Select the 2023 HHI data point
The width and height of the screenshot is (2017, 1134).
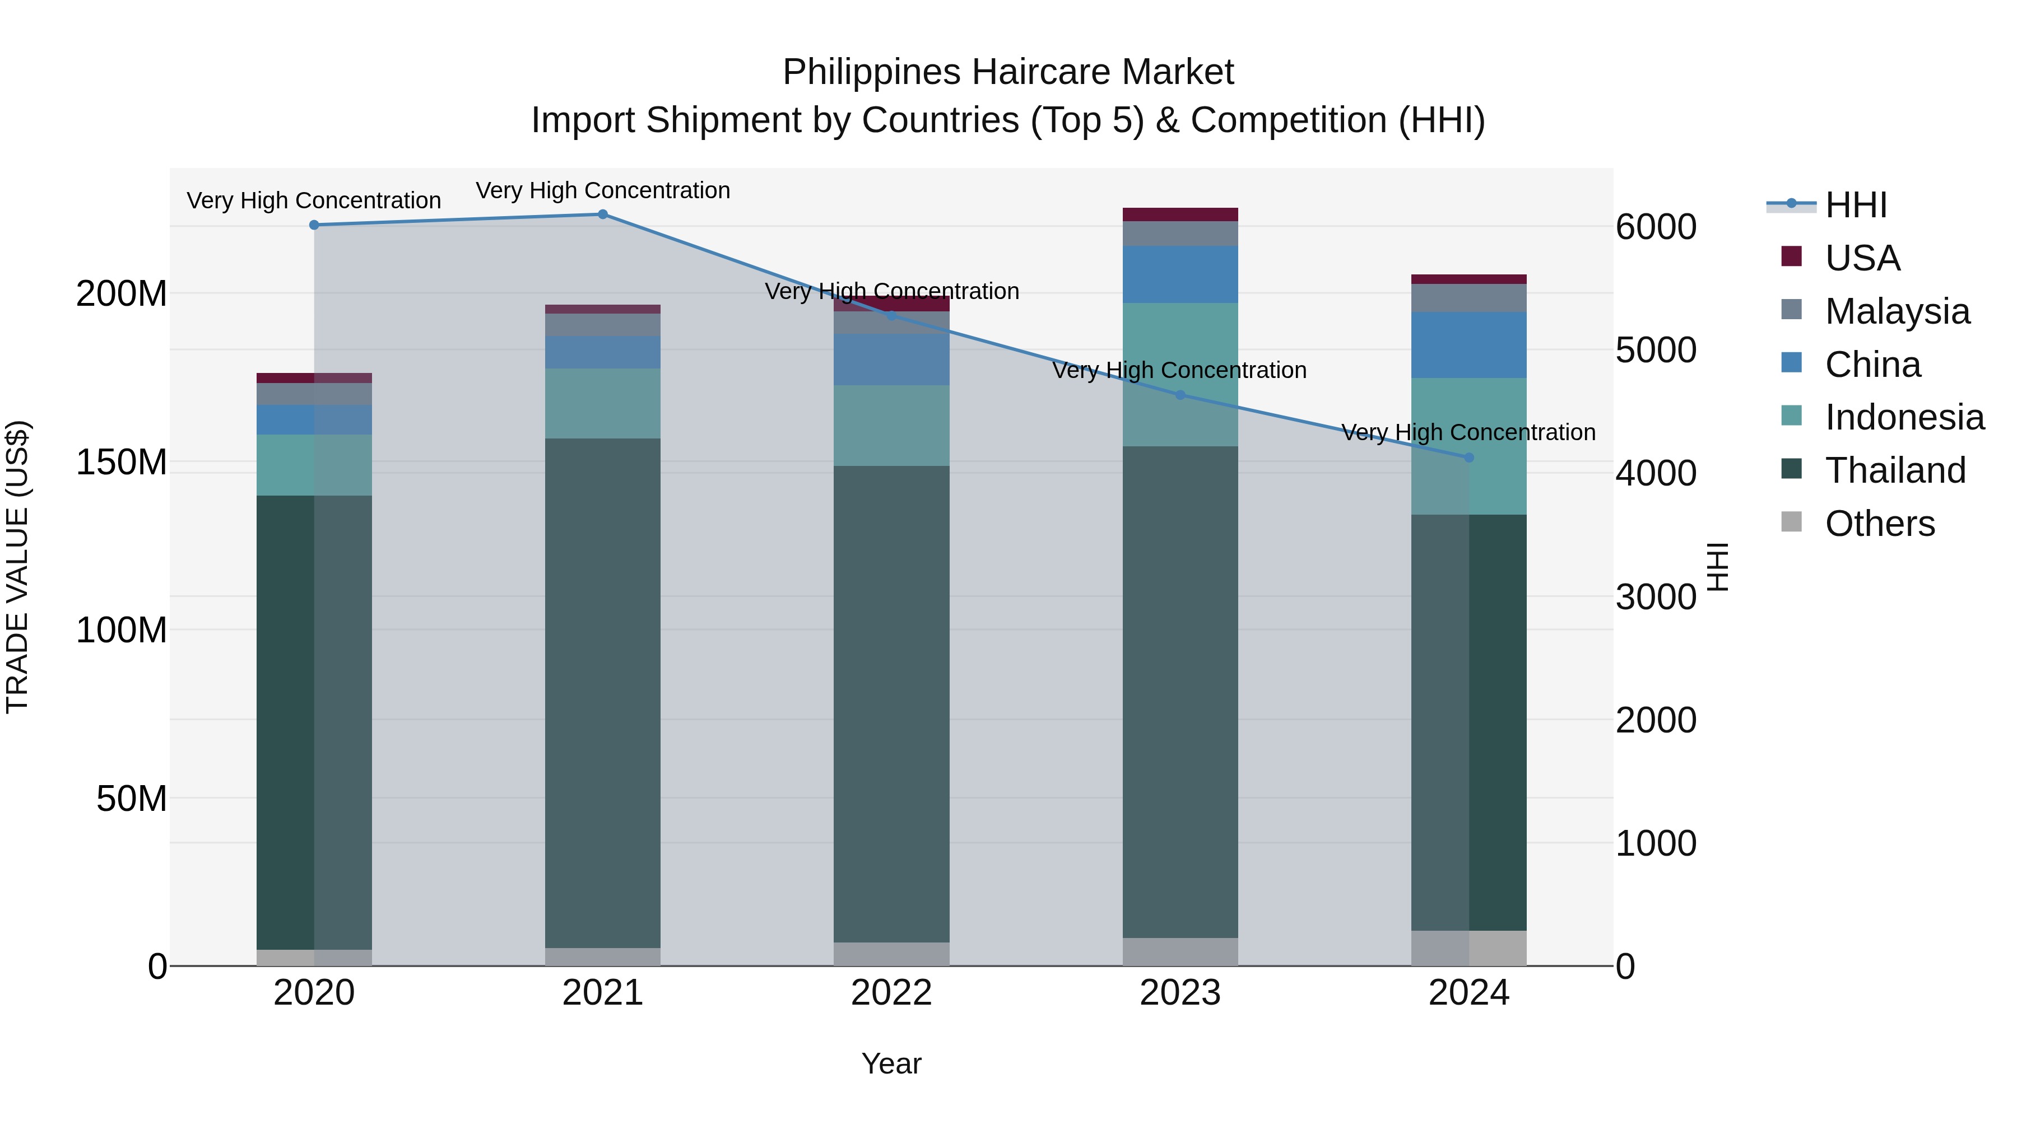click(x=1181, y=395)
